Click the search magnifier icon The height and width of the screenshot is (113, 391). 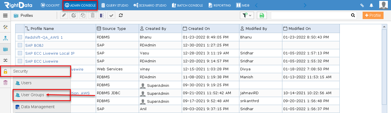(x=353, y=15)
